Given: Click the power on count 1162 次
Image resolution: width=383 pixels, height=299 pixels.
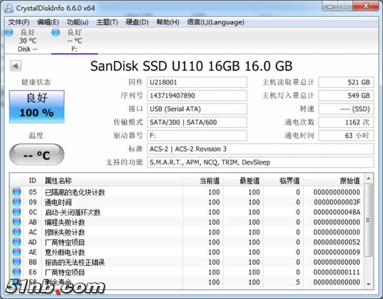Looking at the screenshot, I should point(346,122).
